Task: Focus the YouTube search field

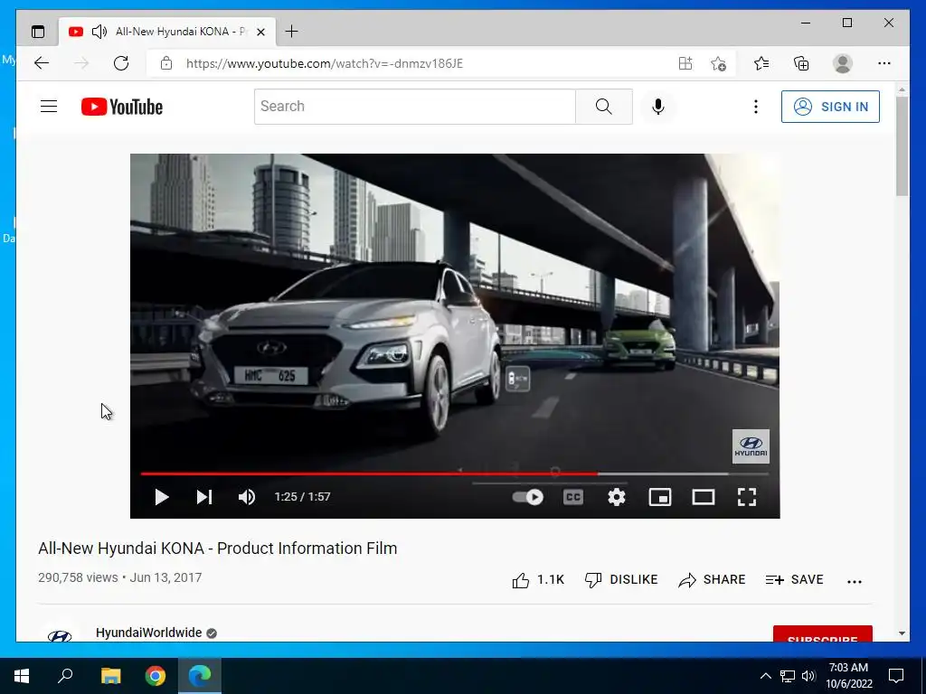Action: click(x=415, y=107)
